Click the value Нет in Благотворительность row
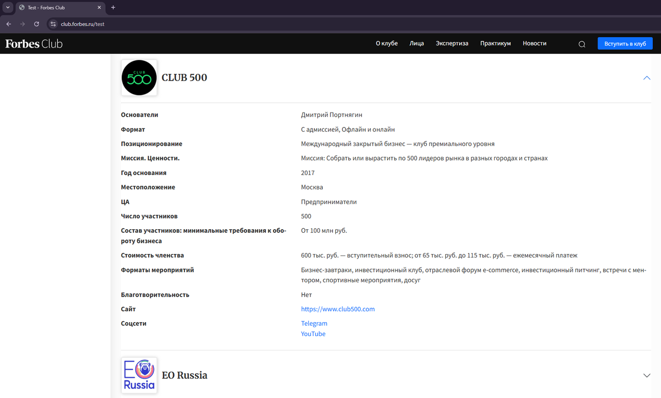Viewport: 661px width, 398px height. pyautogui.click(x=306, y=295)
